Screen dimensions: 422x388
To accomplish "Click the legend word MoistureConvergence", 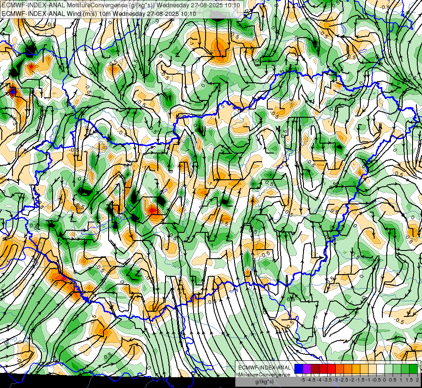I will 264,375.
